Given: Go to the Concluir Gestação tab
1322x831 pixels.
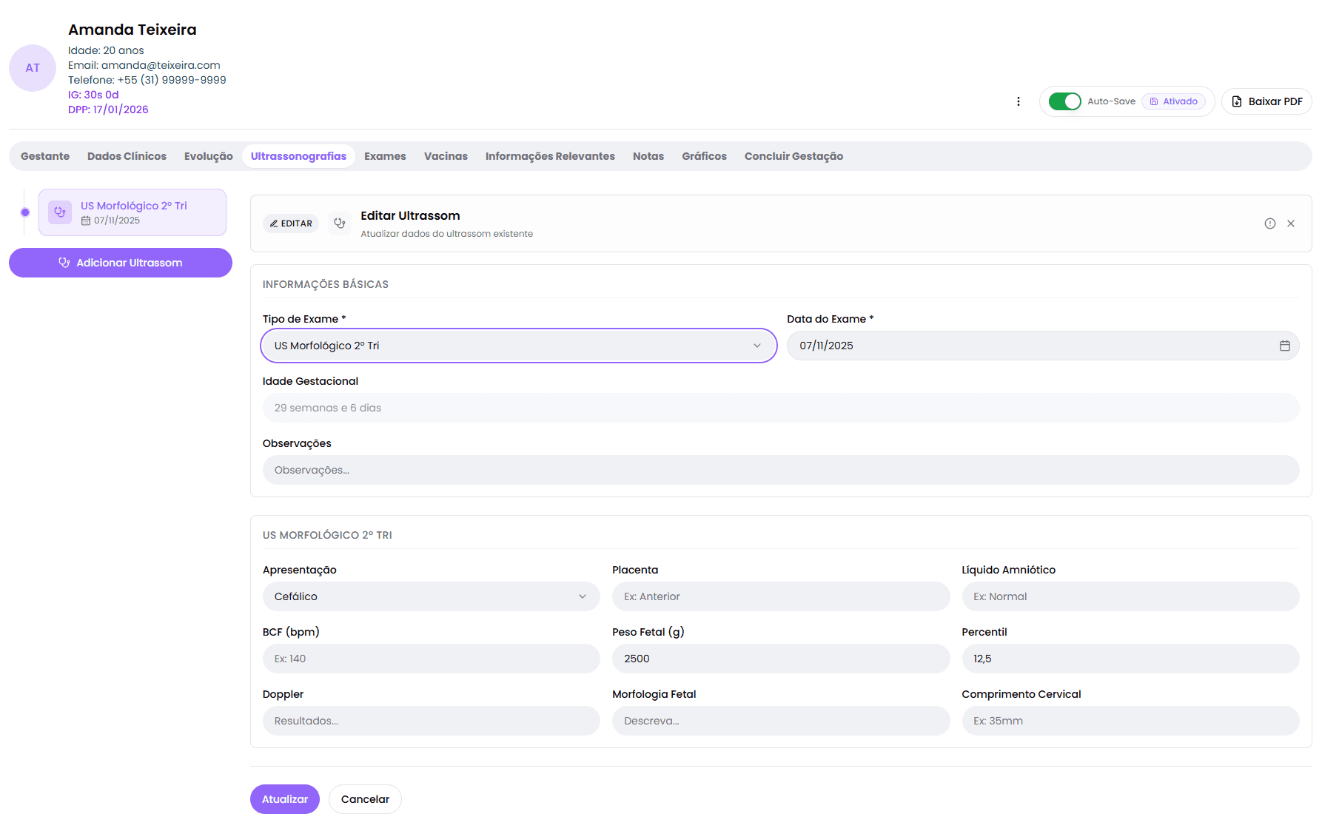Looking at the screenshot, I should click(793, 156).
